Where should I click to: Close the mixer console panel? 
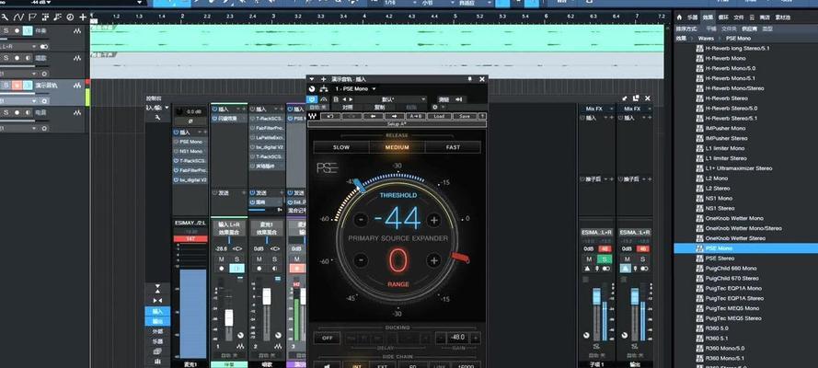648,98
